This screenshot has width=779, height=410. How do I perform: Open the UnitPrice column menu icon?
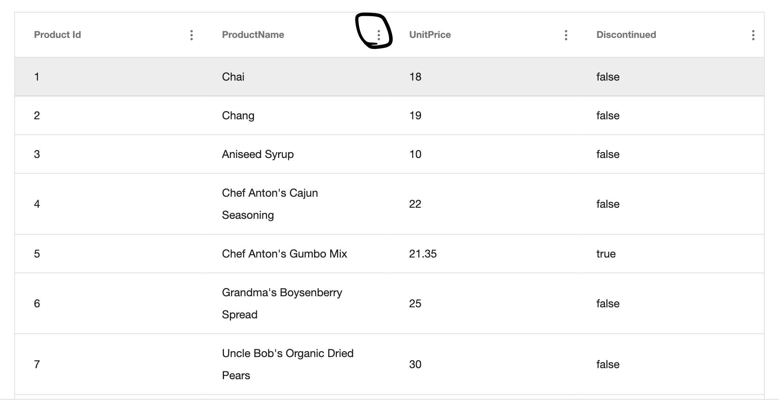point(566,35)
